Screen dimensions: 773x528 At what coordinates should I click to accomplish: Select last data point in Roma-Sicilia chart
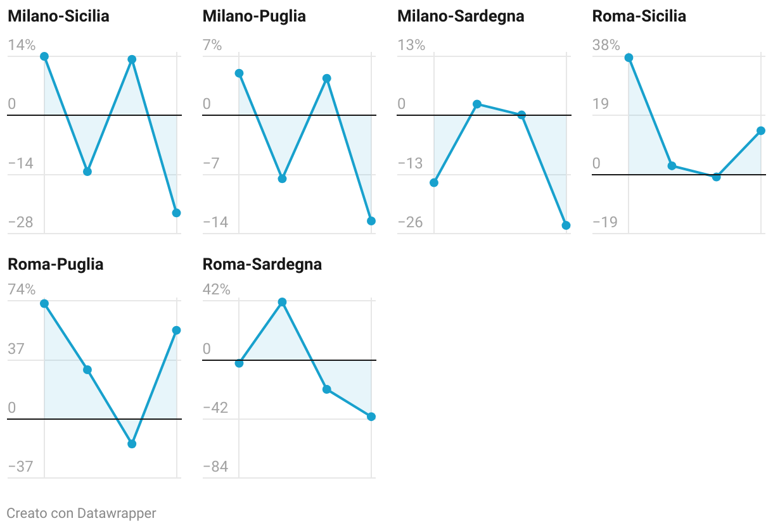pos(761,131)
